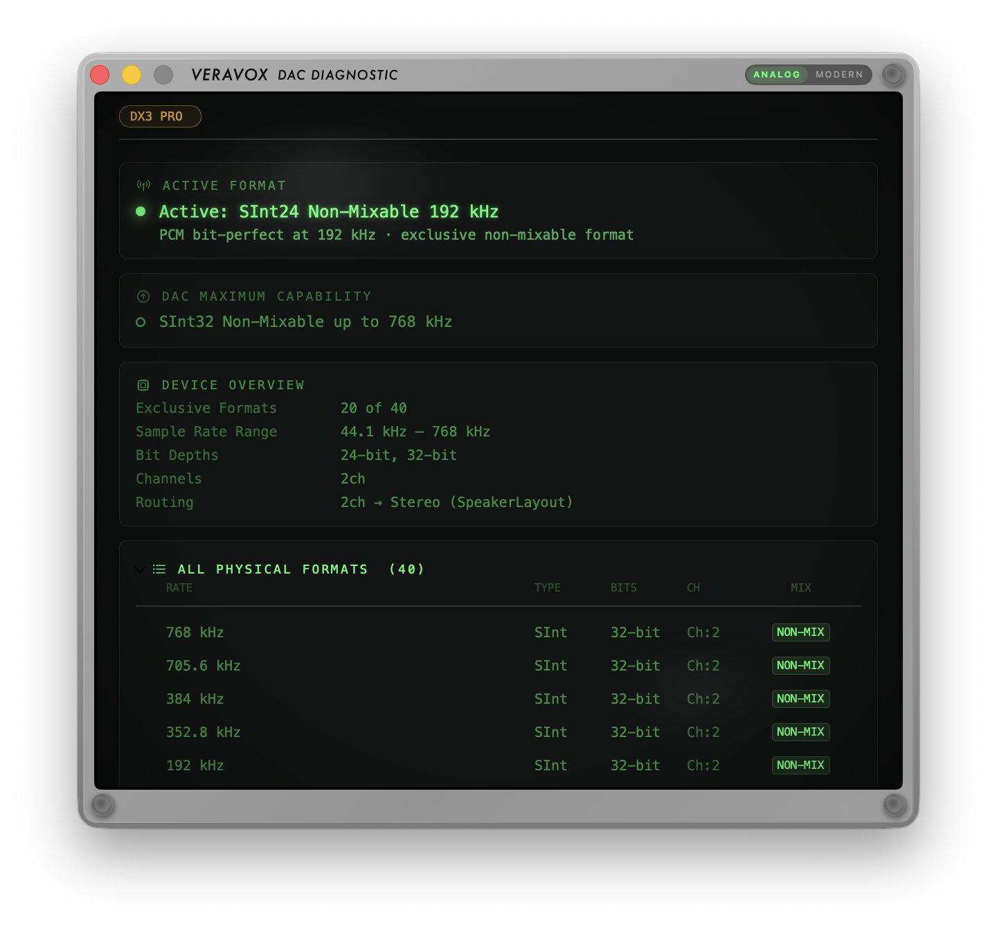Select the DX3 PRO device chip
997x931 pixels.
(160, 116)
